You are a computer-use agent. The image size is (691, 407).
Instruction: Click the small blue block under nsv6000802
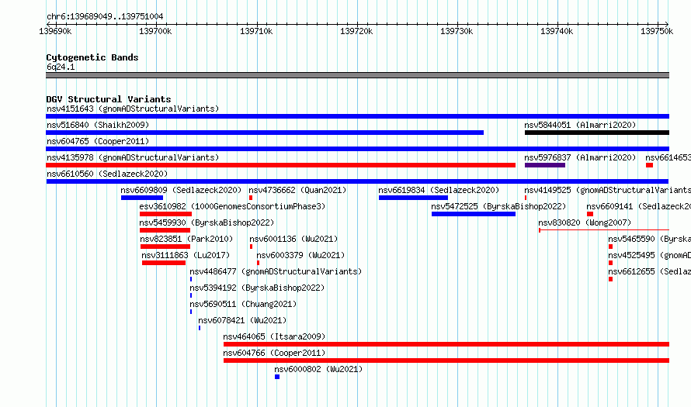276,377
